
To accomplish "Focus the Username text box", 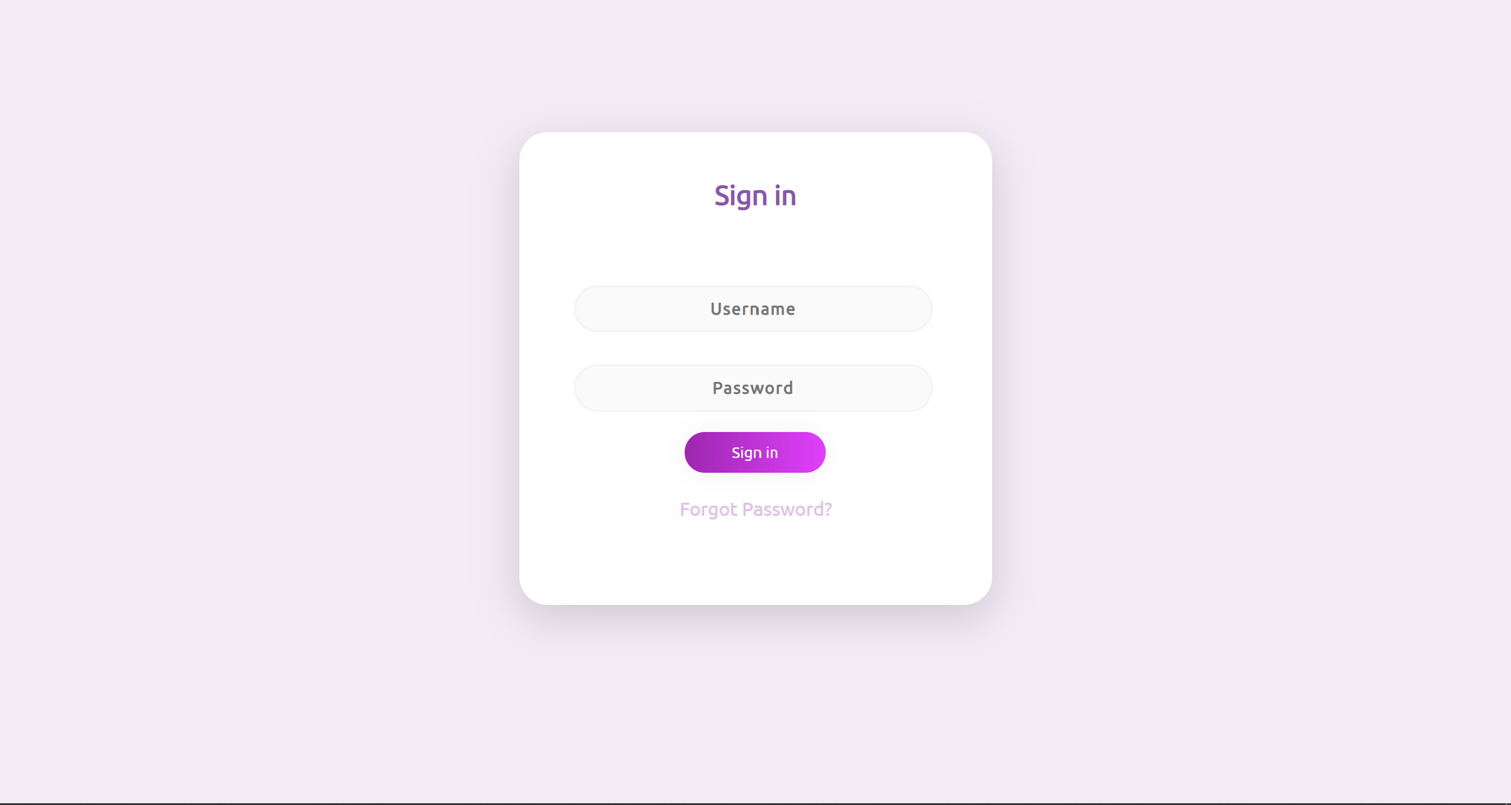I will (x=753, y=309).
